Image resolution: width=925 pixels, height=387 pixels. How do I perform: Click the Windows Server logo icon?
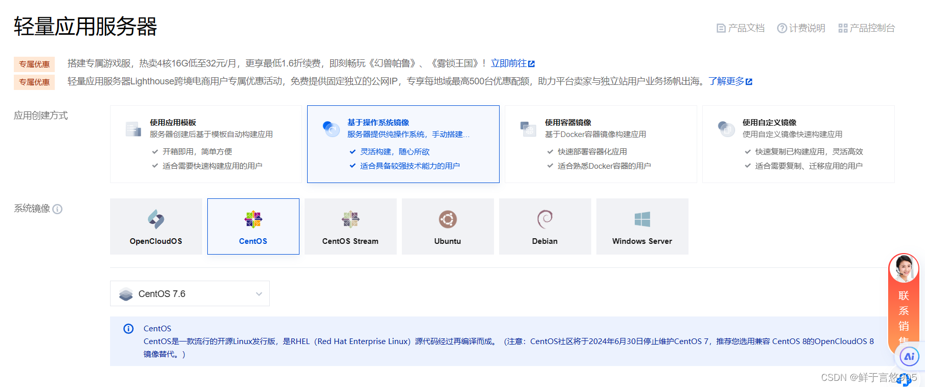[642, 219]
